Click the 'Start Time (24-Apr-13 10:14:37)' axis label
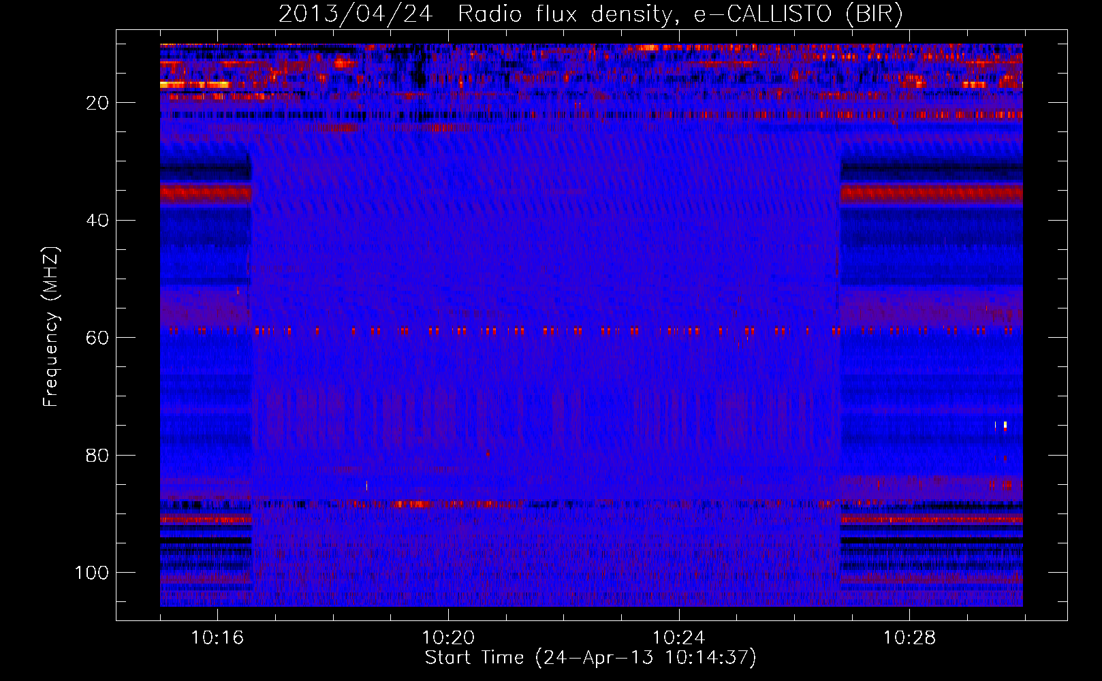This screenshot has height=681, width=1102. 591,658
